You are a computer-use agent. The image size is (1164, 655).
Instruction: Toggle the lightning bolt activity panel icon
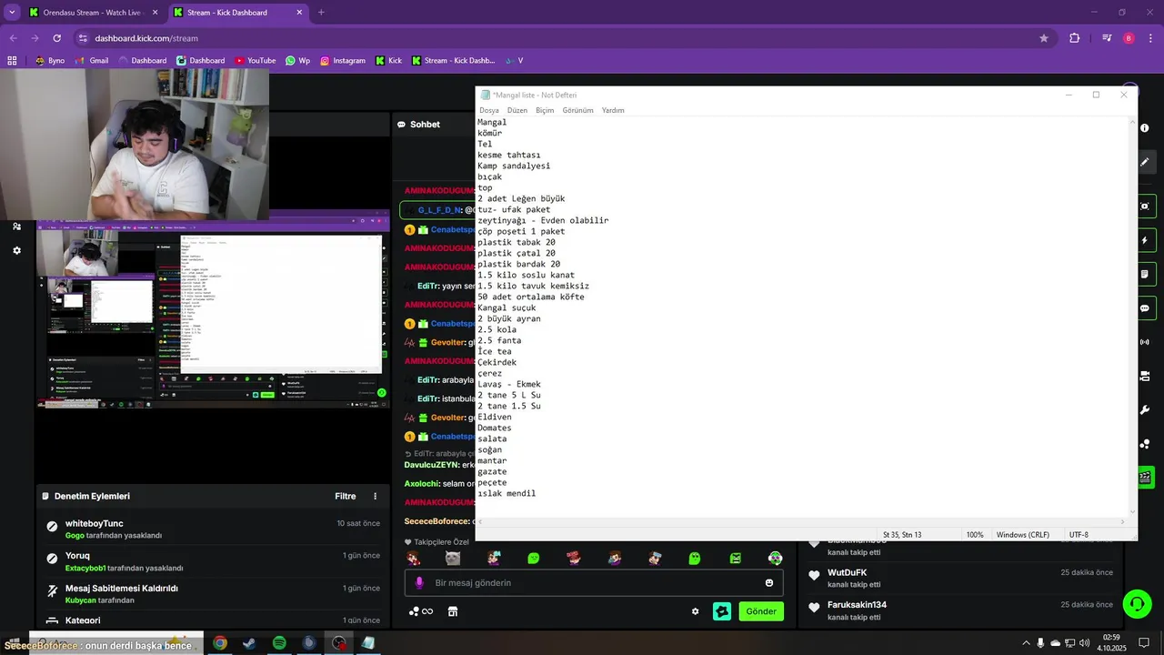tap(1145, 240)
